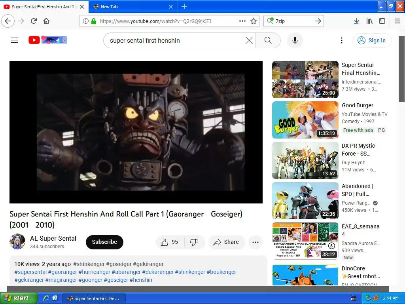Bookmark this page with the star icon
Viewport: 405px width, 304px height.
254,21
